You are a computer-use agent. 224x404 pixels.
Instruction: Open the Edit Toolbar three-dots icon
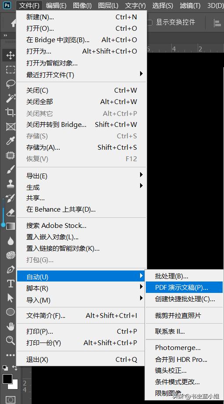pos(10,355)
